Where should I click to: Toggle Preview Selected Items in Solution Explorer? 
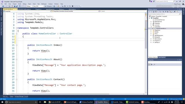177,12
